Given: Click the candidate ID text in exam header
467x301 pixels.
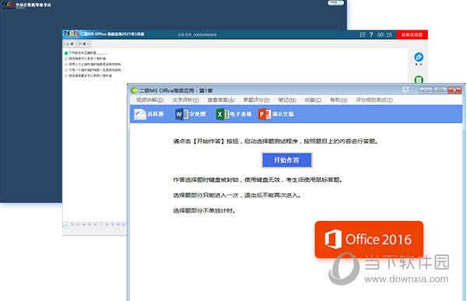Looking at the screenshot, I should [197, 35].
